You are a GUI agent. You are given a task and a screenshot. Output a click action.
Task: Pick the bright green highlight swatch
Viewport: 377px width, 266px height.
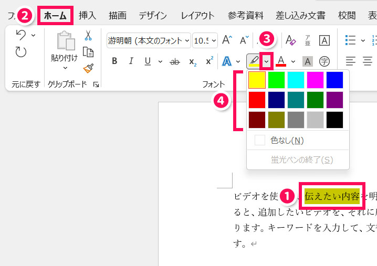tap(276, 80)
